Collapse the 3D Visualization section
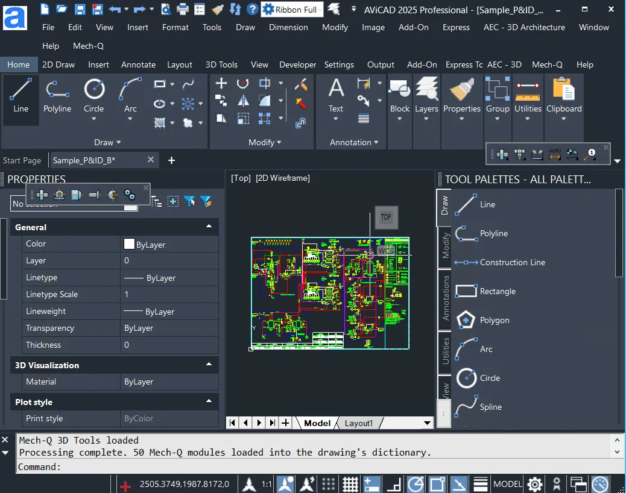Screen dimensions: 626x493 209,364
